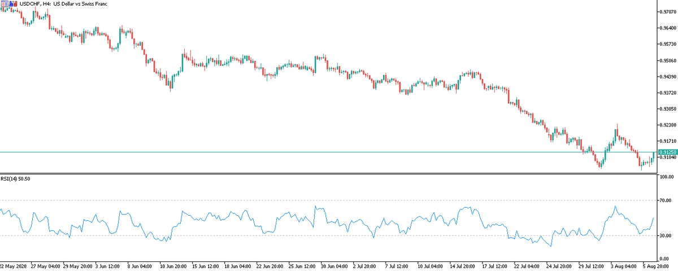The width and height of the screenshot is (678, 271).
Task: Select the current price label 0.91250
Action: [x=667, y=152]
